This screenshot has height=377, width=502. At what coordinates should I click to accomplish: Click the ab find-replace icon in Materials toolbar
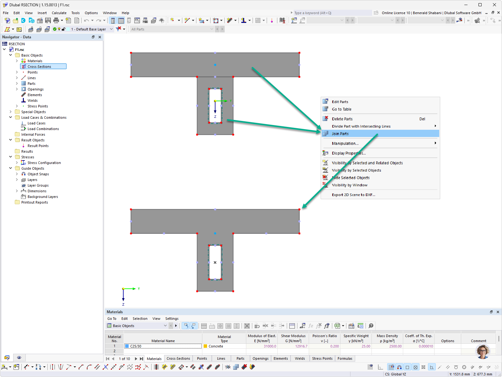coord(302,326)
